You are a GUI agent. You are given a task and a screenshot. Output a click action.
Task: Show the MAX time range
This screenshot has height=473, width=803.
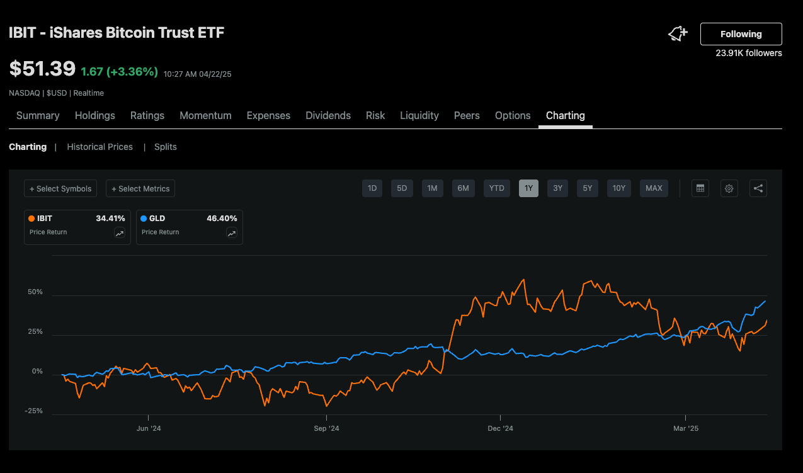click(x=654, y=188)
